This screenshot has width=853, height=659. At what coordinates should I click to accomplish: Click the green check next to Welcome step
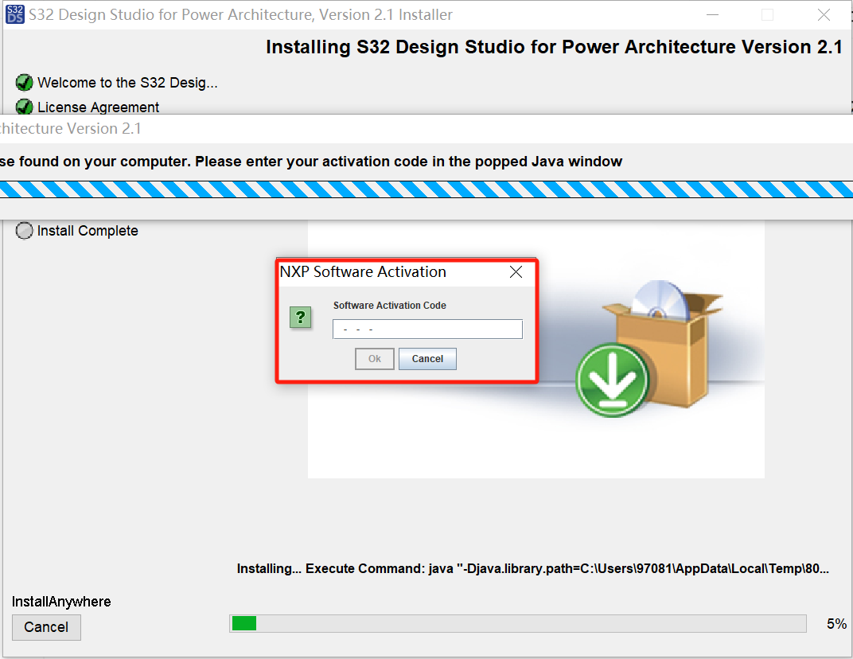(24, 83)
